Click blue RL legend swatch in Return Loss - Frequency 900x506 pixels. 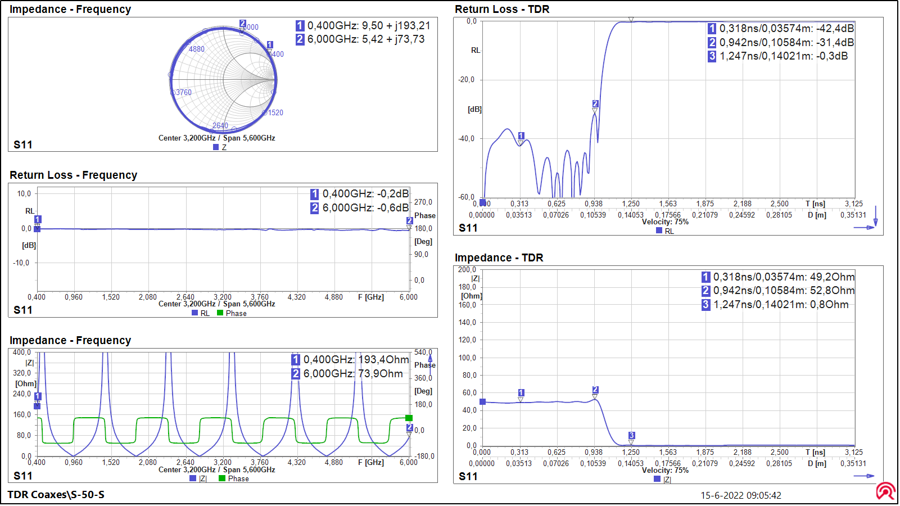[195, 313]
